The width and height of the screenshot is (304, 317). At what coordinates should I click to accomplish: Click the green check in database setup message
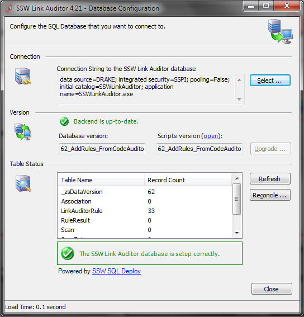click(68, 253)
